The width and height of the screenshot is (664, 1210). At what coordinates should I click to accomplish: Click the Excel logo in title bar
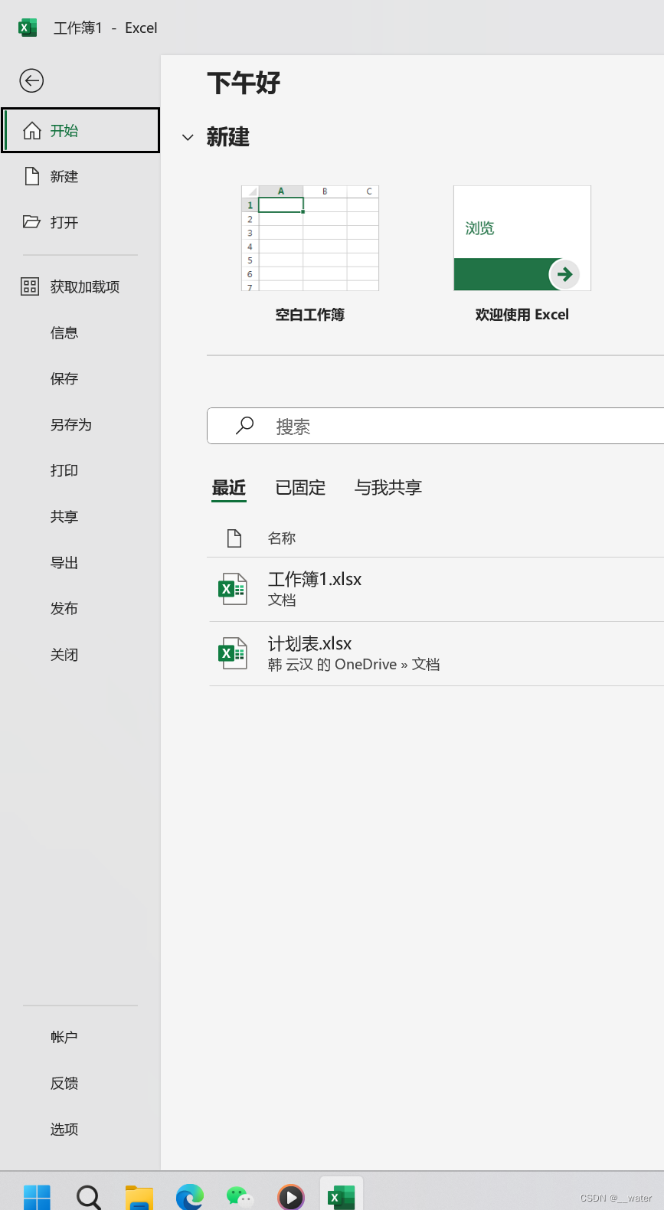(x=28, y=28)
